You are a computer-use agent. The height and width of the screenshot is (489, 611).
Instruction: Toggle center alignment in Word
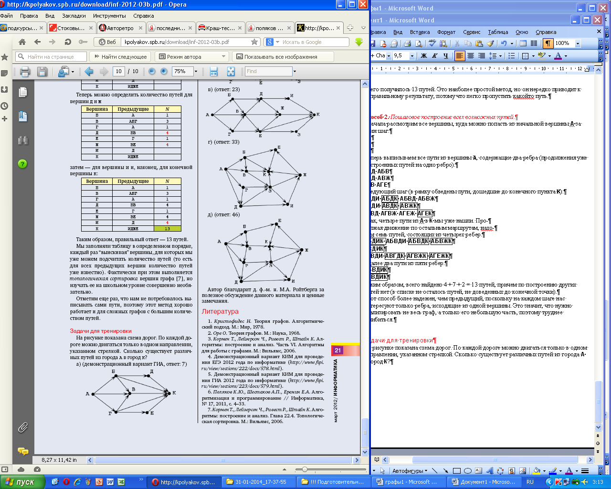(x=471, y=56)
